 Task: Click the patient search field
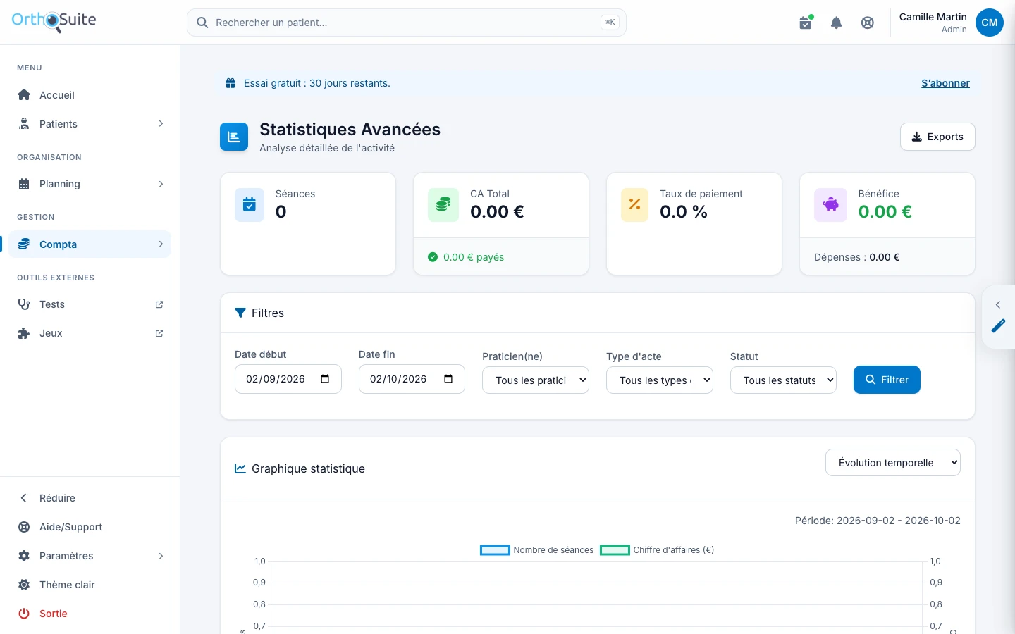click(407, 23)
